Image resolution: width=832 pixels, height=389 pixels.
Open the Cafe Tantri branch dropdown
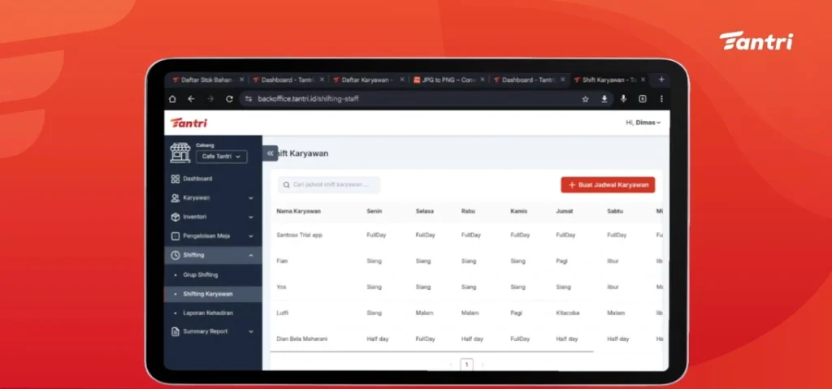[x=221, y=157]
